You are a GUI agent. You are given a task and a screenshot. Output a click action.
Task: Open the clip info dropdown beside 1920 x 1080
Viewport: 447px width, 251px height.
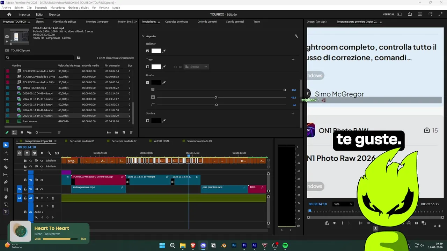point(65,31)
